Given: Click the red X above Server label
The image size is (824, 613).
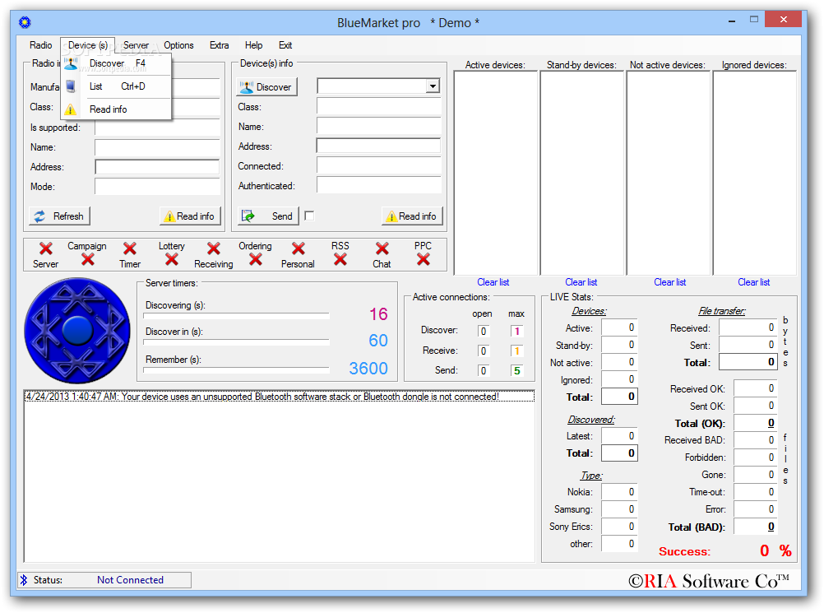Looking at the screenshot, I should (46, 248).
